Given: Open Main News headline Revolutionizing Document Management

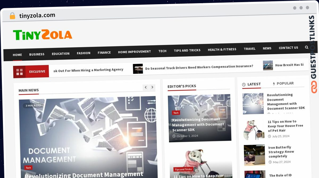Looking at the screenshot, I should 84,175.
